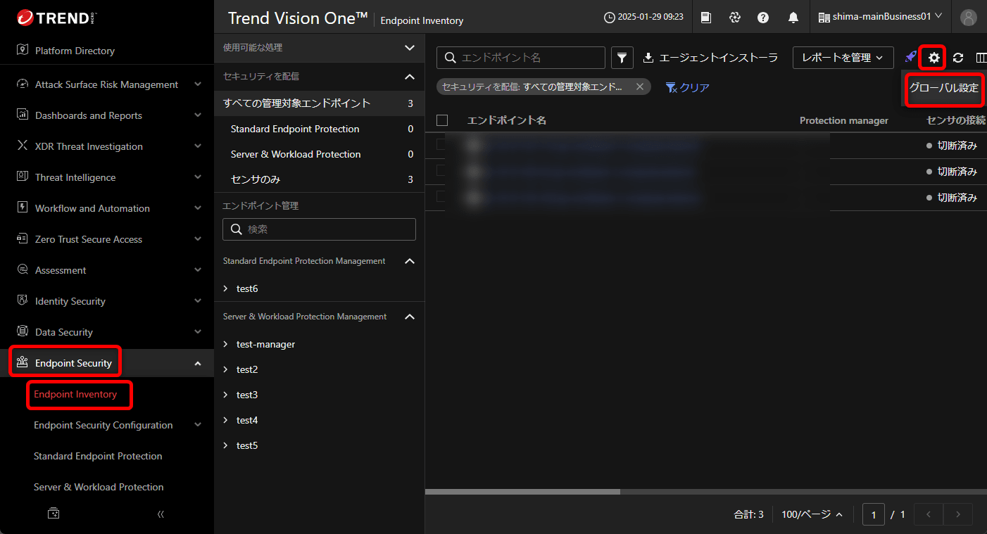Click the Assessment icon
Viewport: 987px width, 534px height.
[22, 270]
